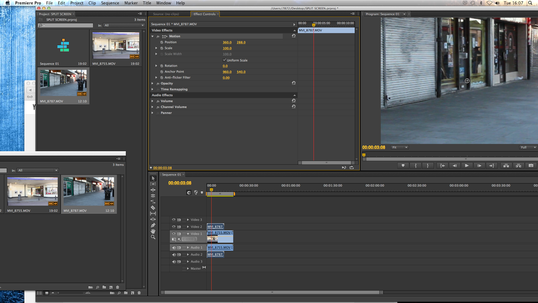538x303 pixels.
Task: Expand the Opacity effect
Action: (153, 83)
